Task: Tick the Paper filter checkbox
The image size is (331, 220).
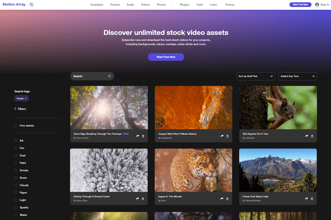Action: 16,192
